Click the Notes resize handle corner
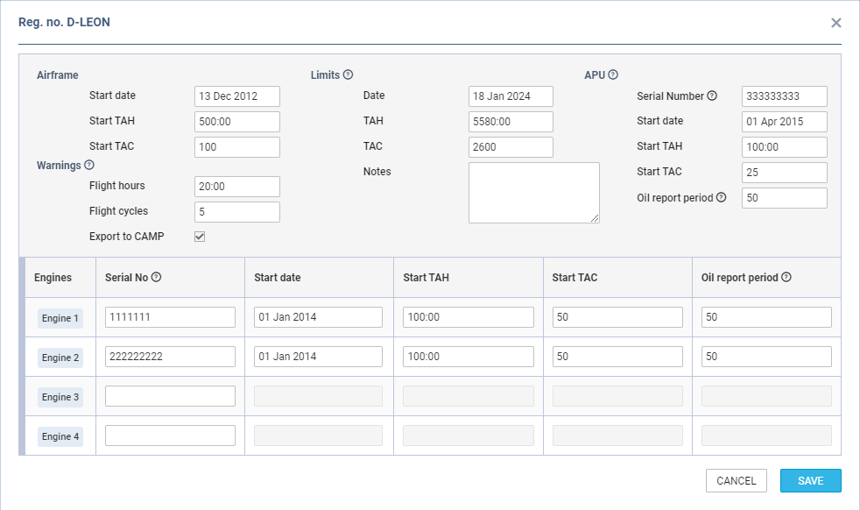The width and height of the screenshot is (860, 510). tap(596, 218)
